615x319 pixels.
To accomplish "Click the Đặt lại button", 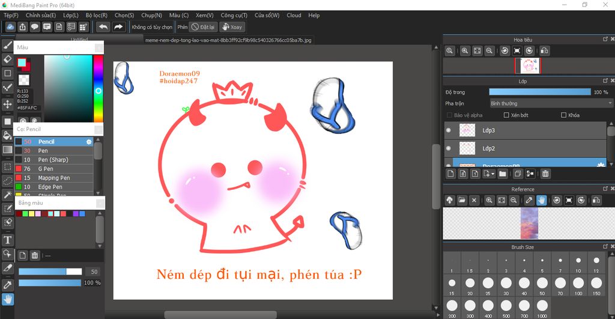I will 203,26.
